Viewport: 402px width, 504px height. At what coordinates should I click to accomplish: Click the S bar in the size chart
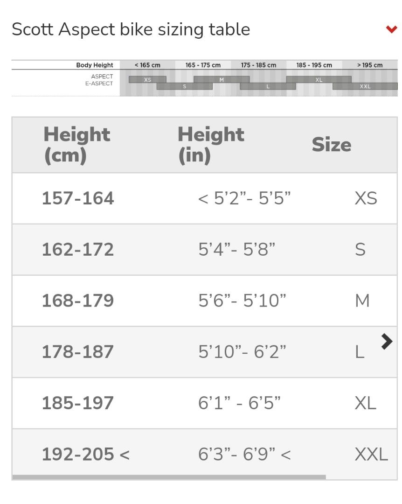point(185,86)
